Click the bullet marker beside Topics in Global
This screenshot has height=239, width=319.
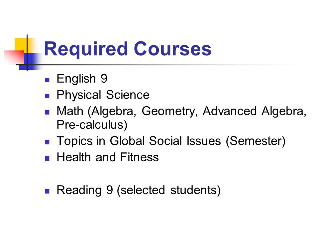pos(47,142)
